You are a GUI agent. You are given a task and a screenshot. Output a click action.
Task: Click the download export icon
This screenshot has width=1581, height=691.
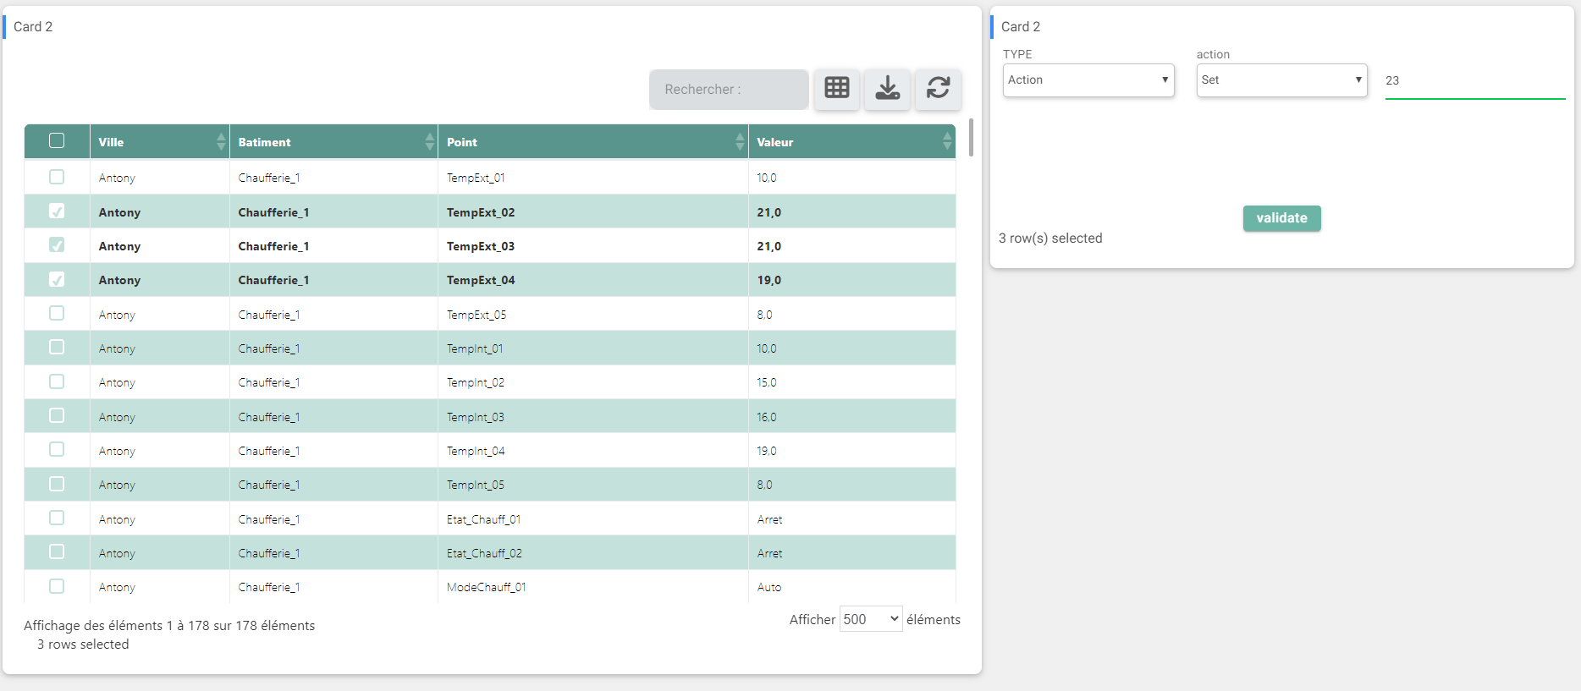pos(887,88)
